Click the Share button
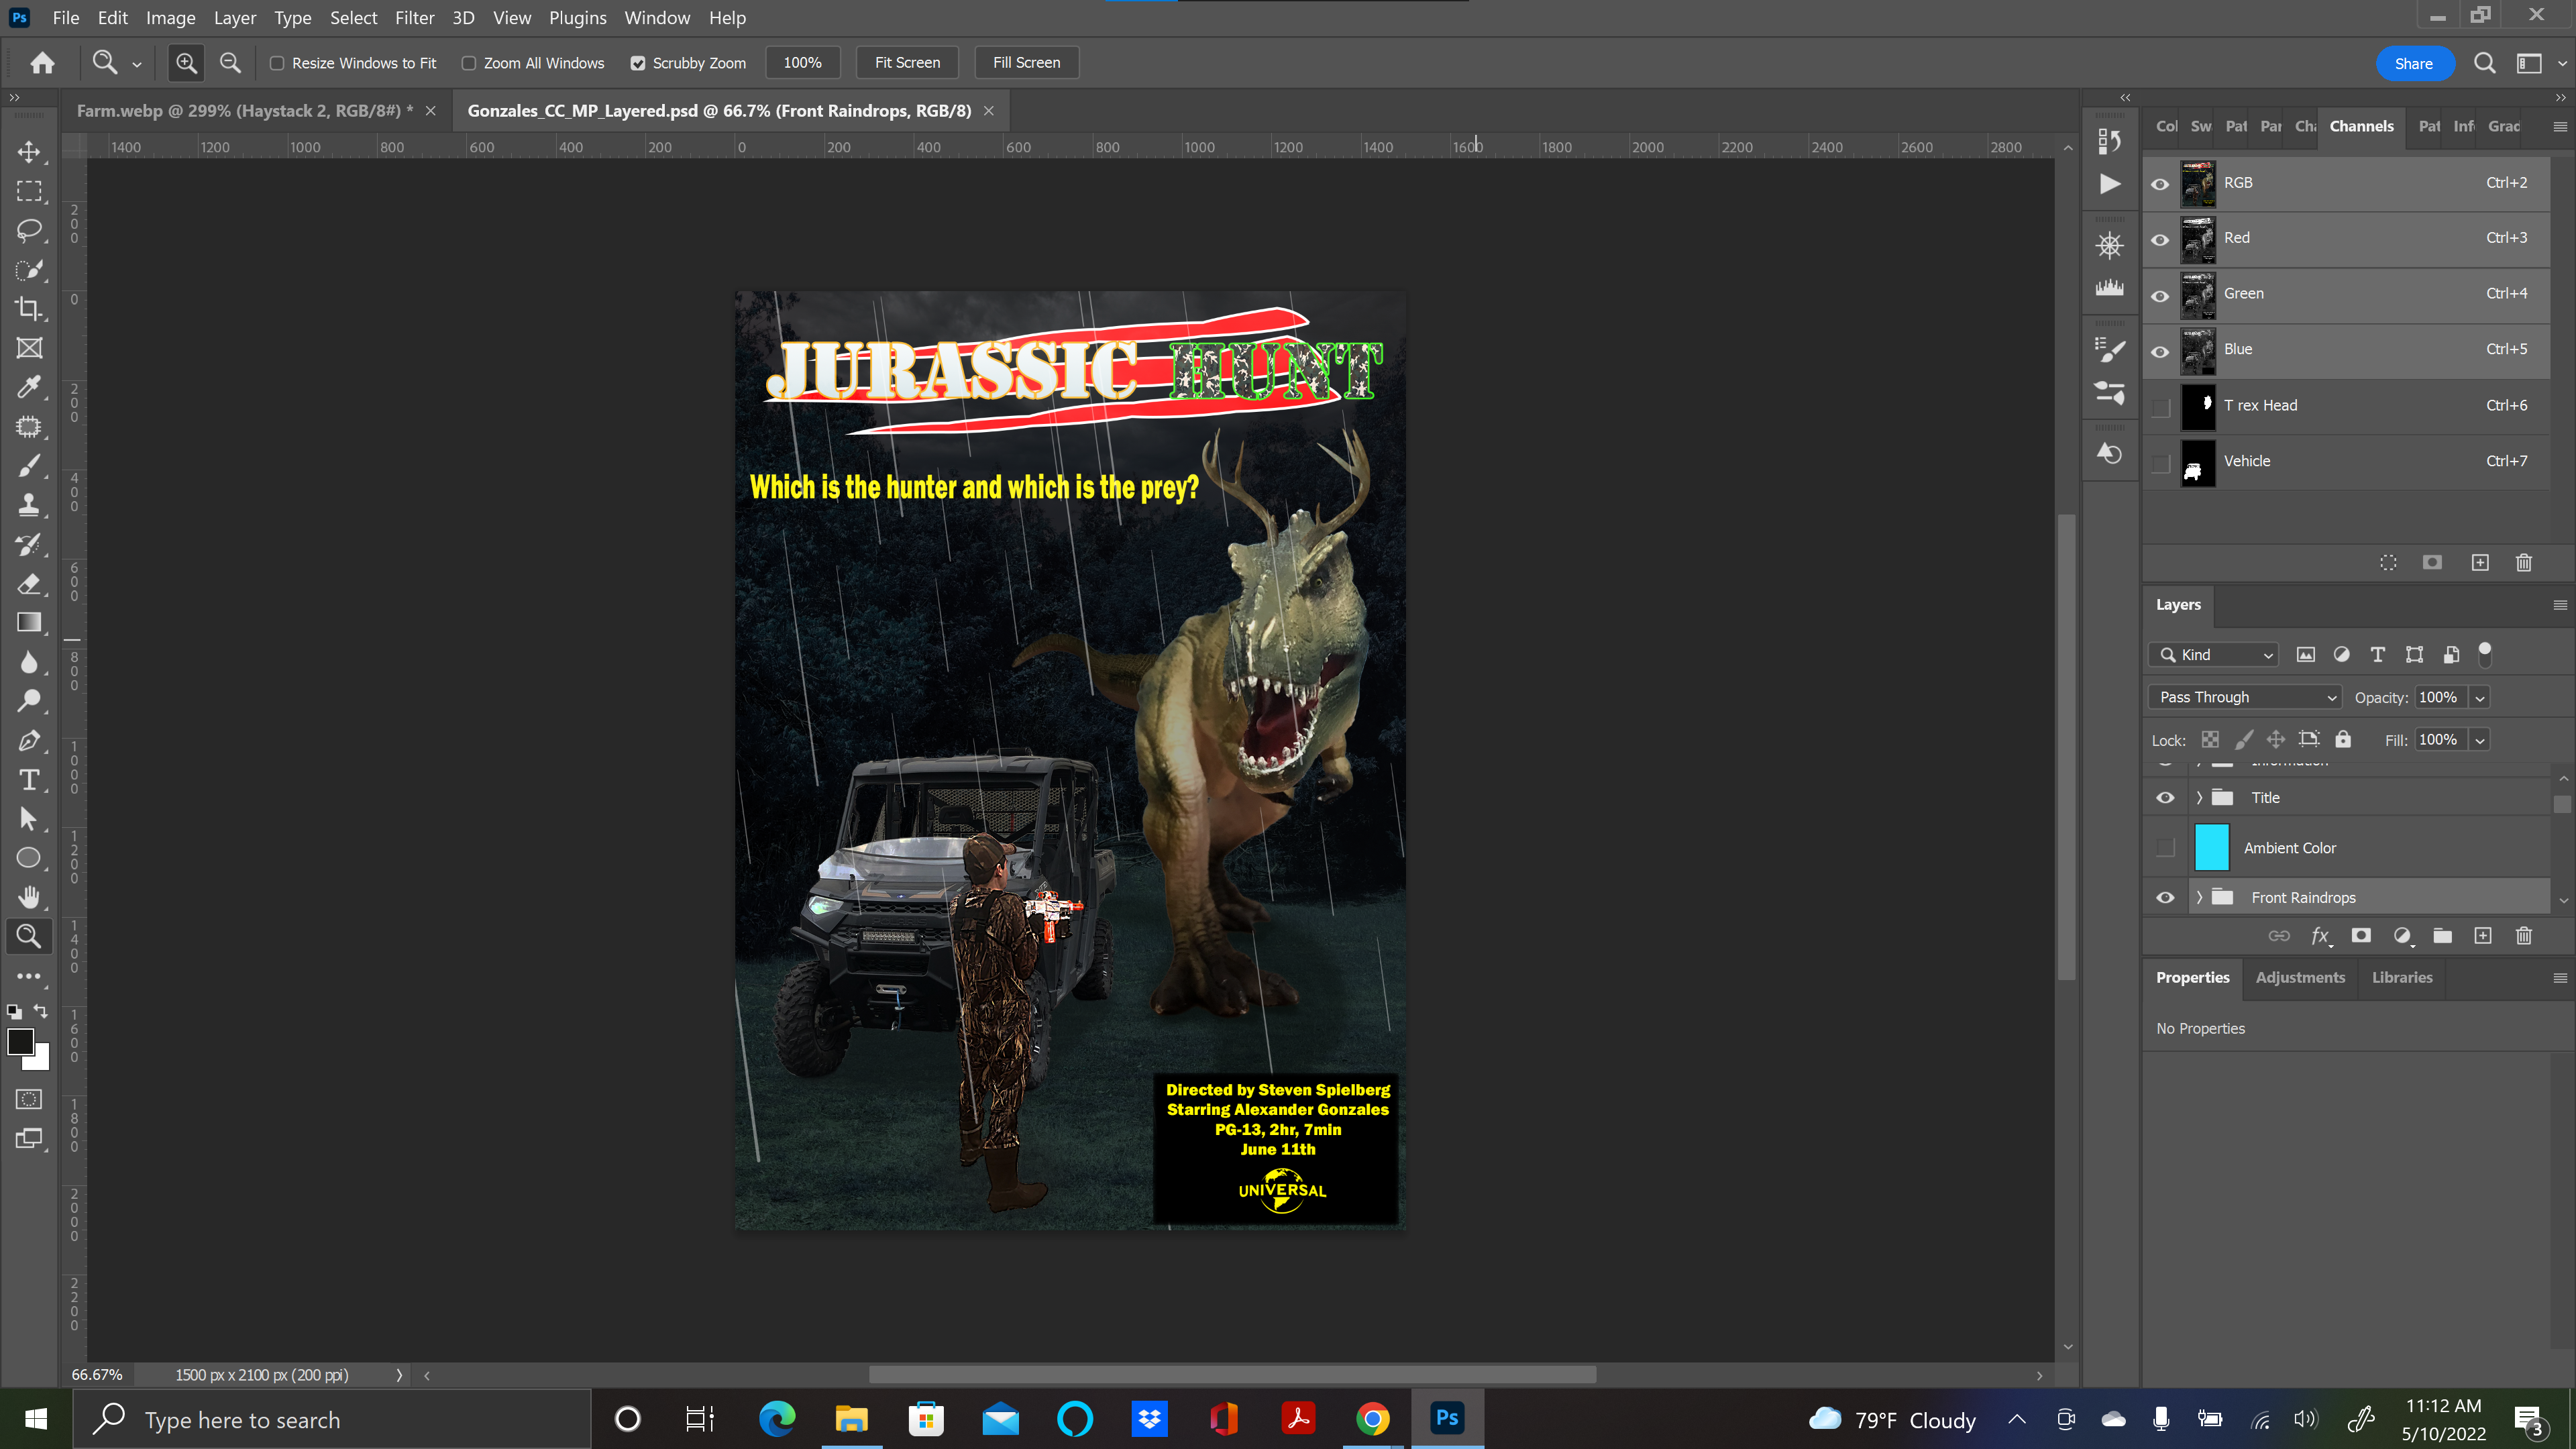Image resolution: width=2576 pixels, height=1449 pixels. click(x=2413, y=64)
